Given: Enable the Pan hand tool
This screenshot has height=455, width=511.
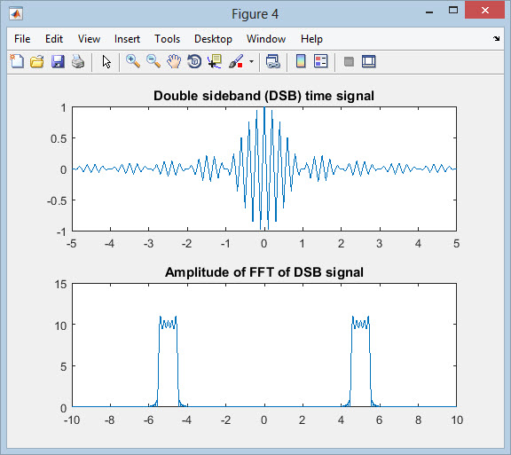Looking at the screenshot, I should tap(174, 61).
